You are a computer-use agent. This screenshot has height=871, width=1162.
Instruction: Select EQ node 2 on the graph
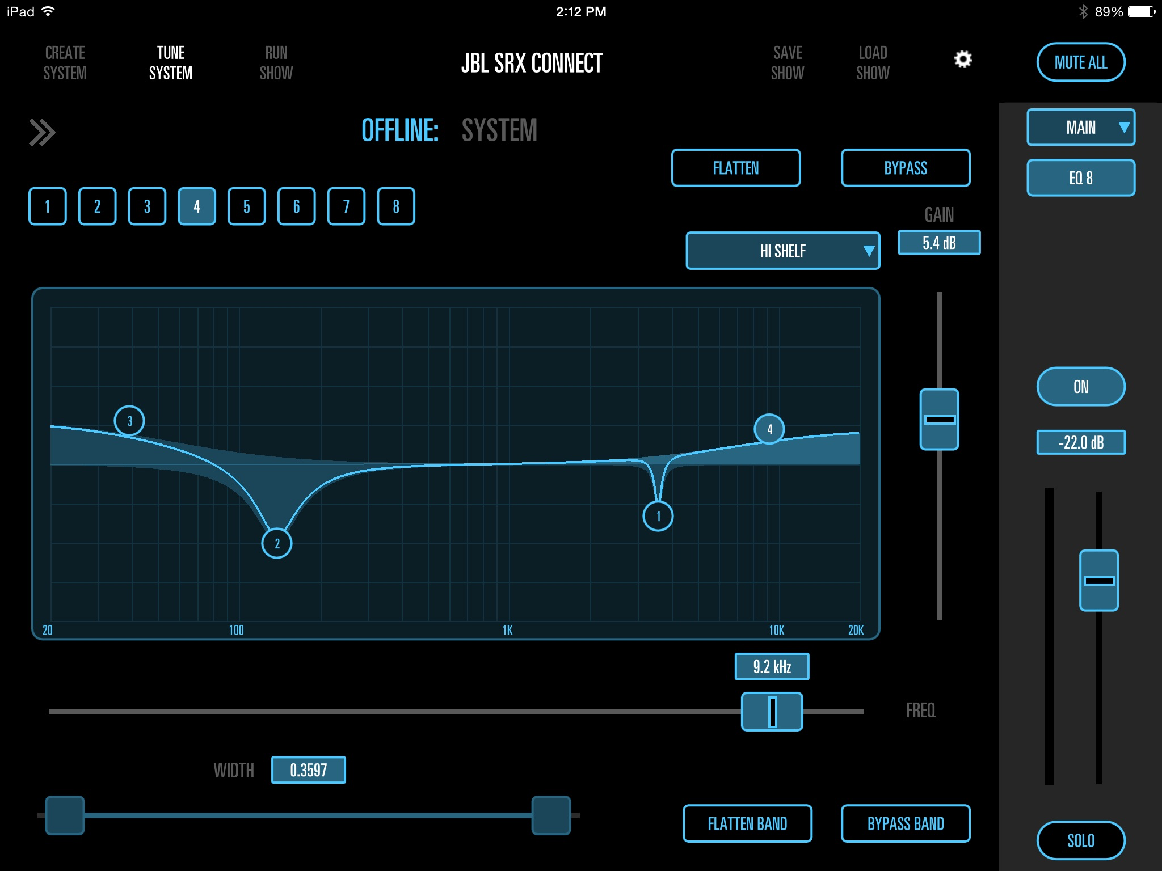(x=277, y=543)
